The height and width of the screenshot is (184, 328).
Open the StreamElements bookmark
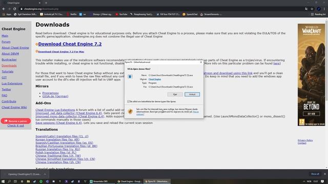tap(211, 14)
